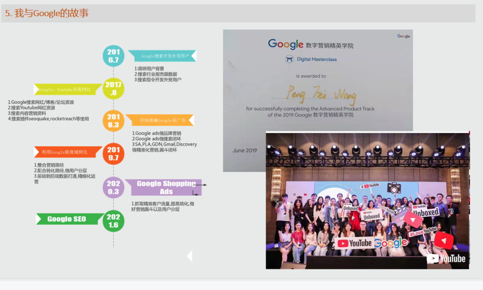This screenshot has height=290, width=483.
Task: Click the white left-pointing triangle arrow
Action: point(190,256)
